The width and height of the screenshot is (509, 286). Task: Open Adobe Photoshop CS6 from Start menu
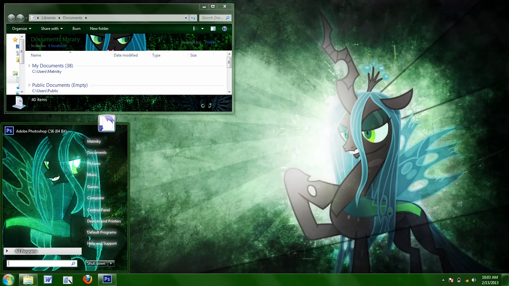(x=41, y=131)
